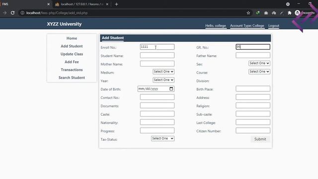Open the Sex dropdown

[x=259, y=63]
